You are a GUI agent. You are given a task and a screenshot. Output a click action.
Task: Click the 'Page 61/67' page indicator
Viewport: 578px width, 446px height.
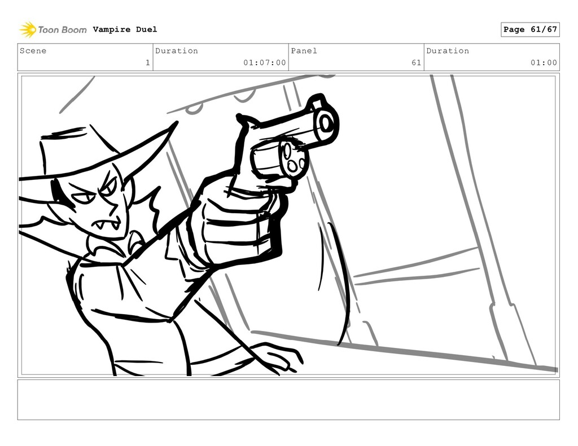point(530,29)
